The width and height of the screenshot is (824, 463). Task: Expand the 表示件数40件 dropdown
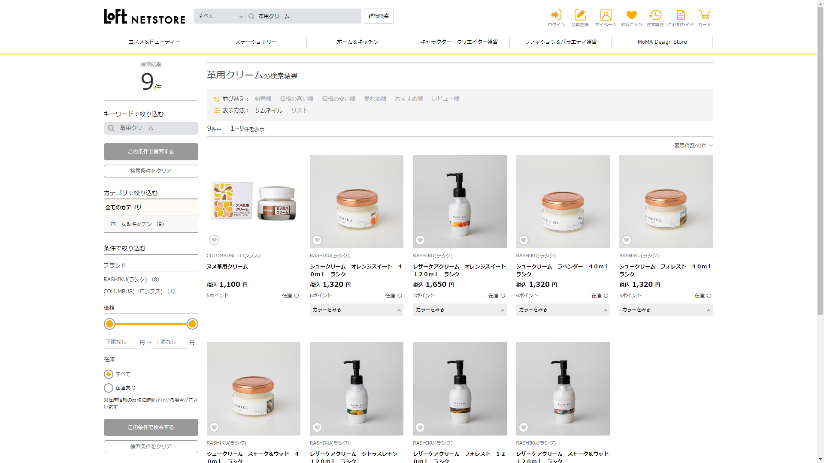[x=693, y=145]
